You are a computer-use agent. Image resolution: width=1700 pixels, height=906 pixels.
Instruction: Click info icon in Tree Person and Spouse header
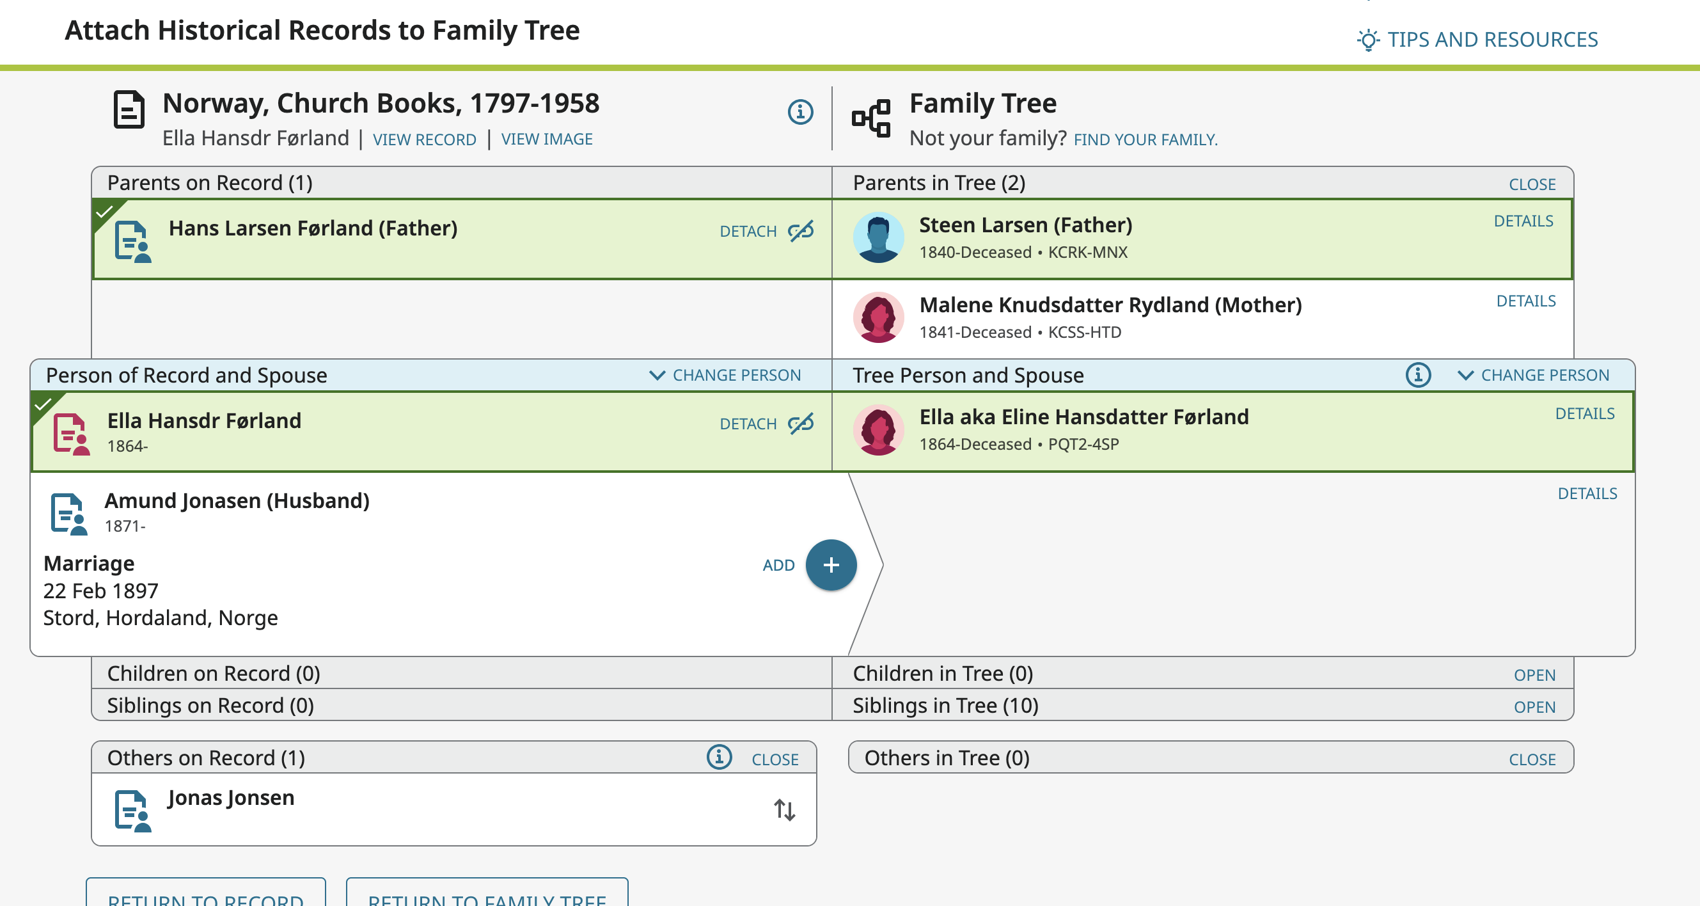[1417, 375]
